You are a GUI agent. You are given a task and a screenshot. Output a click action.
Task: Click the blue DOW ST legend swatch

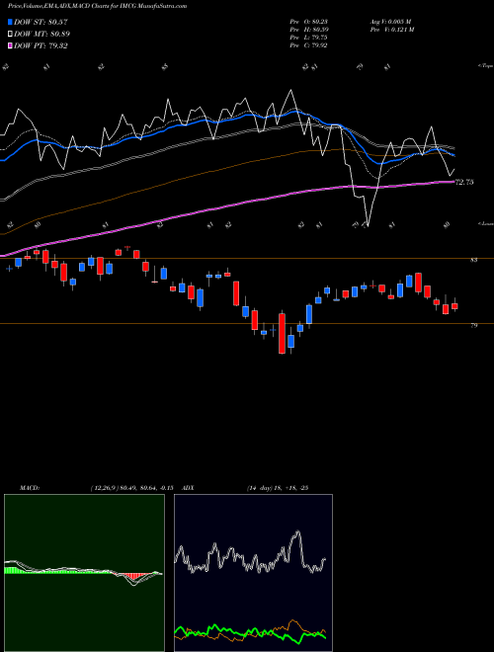[11, 22]
